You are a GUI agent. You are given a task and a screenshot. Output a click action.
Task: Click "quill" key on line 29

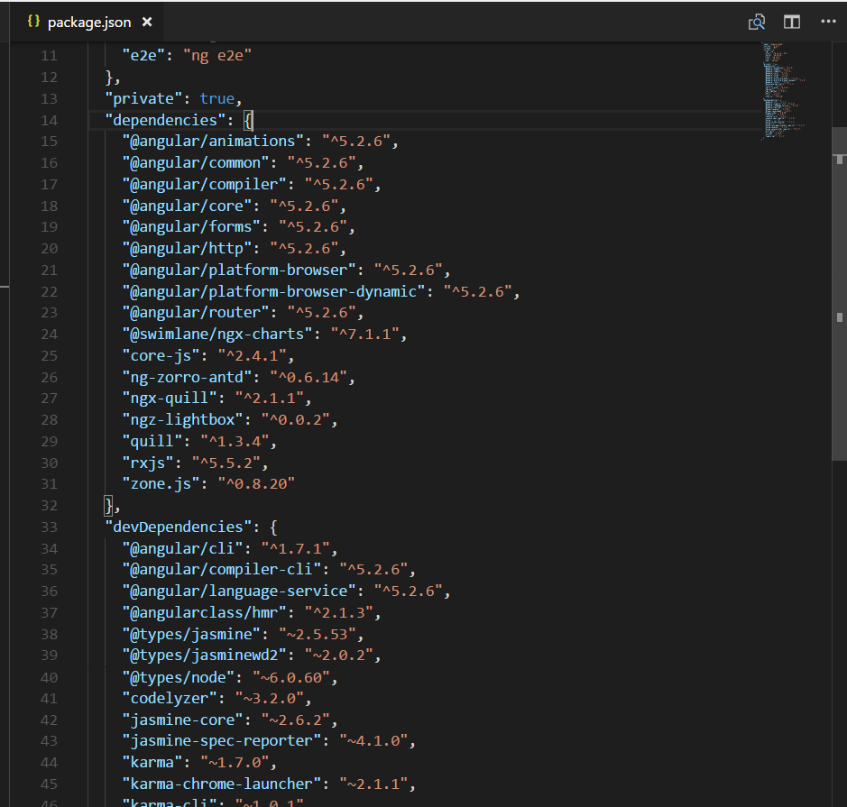coord(152,442)
